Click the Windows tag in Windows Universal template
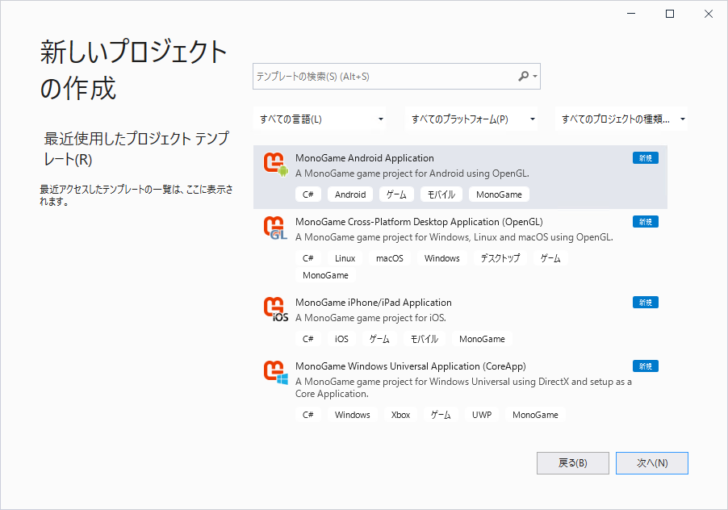This screenshot has width=728, height=510. point(353,415)
